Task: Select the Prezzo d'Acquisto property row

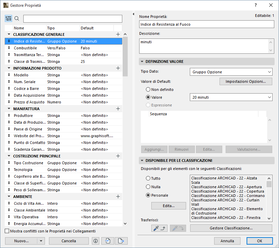Action: [x=64, y=102]
